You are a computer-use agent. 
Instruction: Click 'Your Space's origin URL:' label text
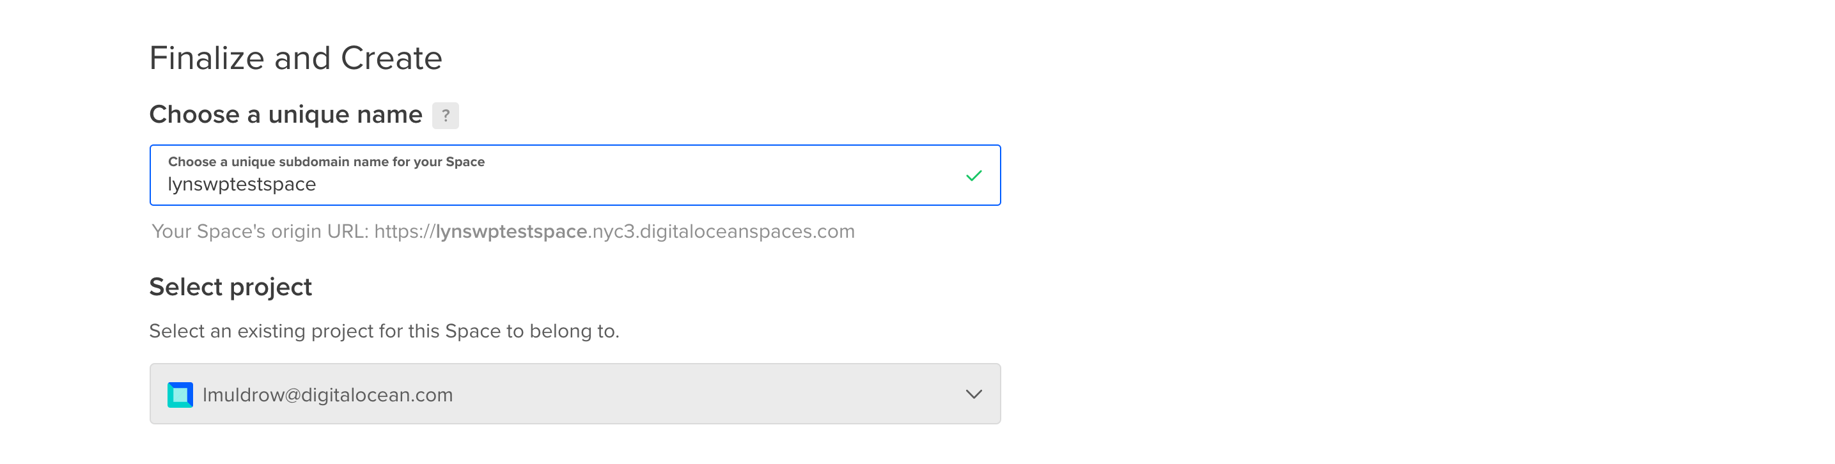(260, 232)
